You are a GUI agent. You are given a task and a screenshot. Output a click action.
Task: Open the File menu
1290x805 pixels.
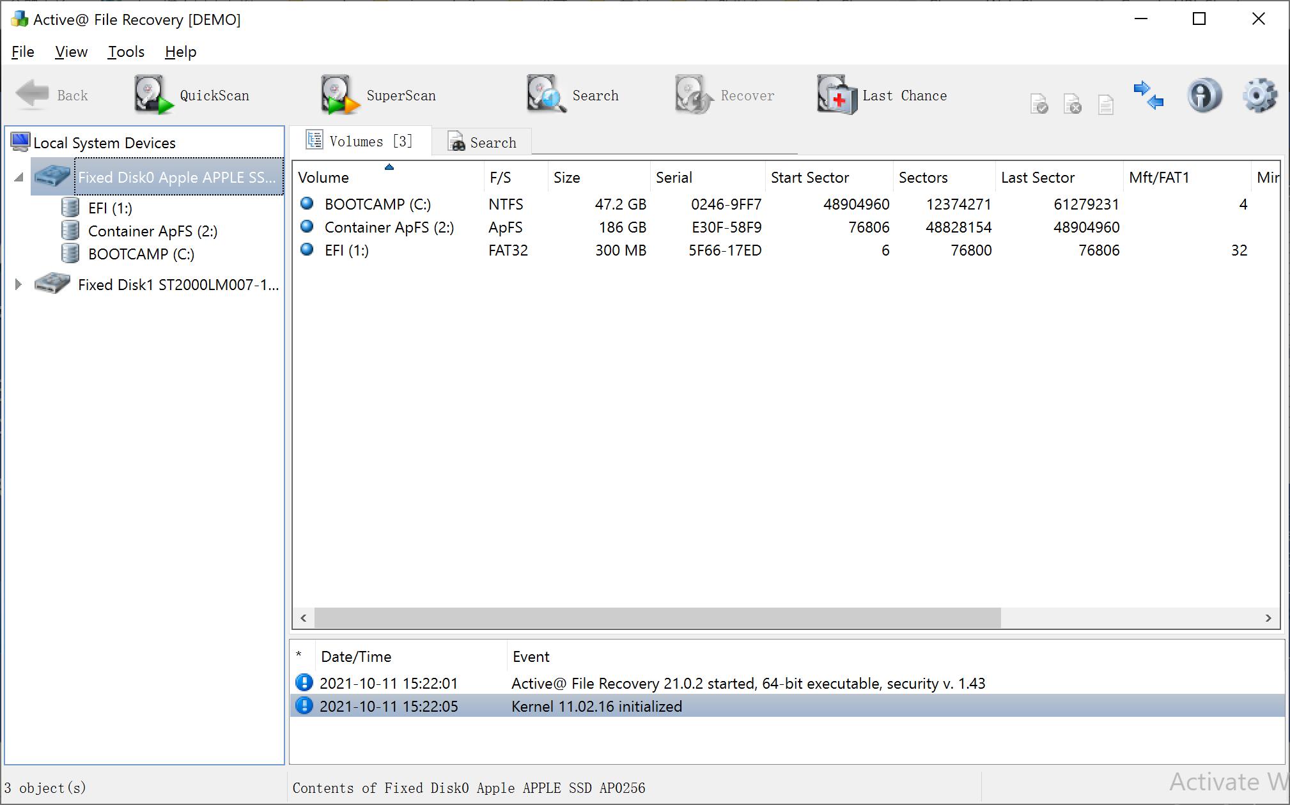coord(22,52)
